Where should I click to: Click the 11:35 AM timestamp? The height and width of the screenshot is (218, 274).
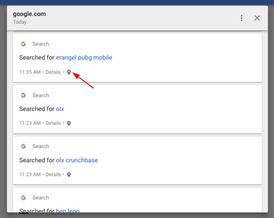[x=30, y=72]
